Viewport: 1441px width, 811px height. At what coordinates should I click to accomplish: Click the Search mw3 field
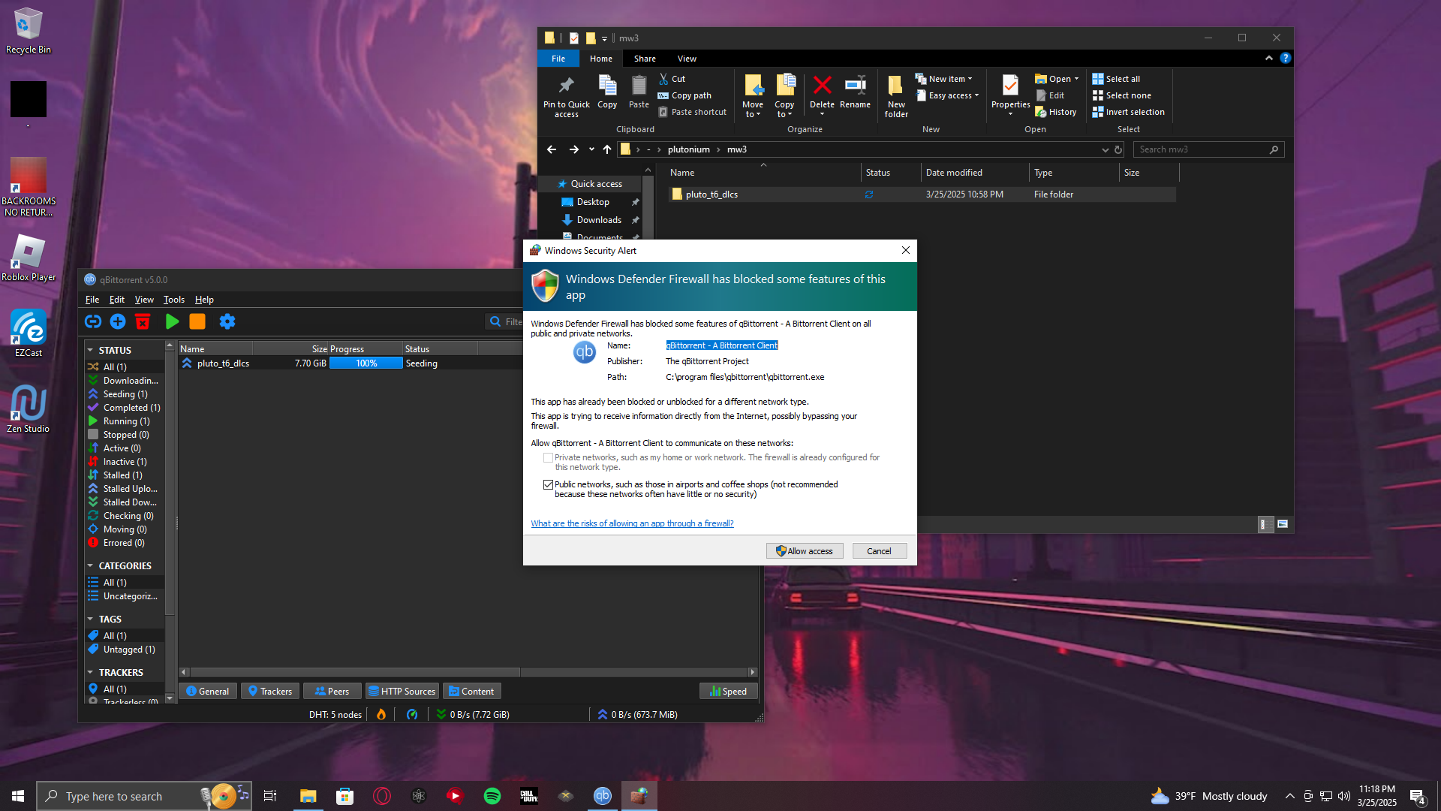tap(1208, 149)
